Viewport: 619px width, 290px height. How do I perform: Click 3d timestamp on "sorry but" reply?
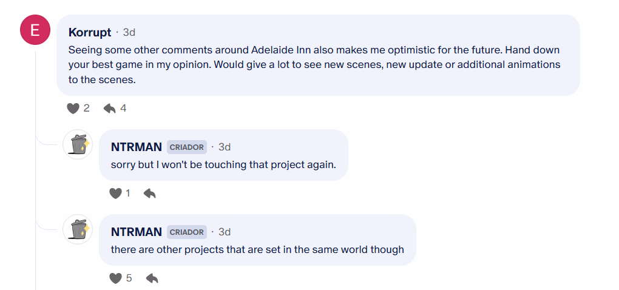[x=225, y=147]
